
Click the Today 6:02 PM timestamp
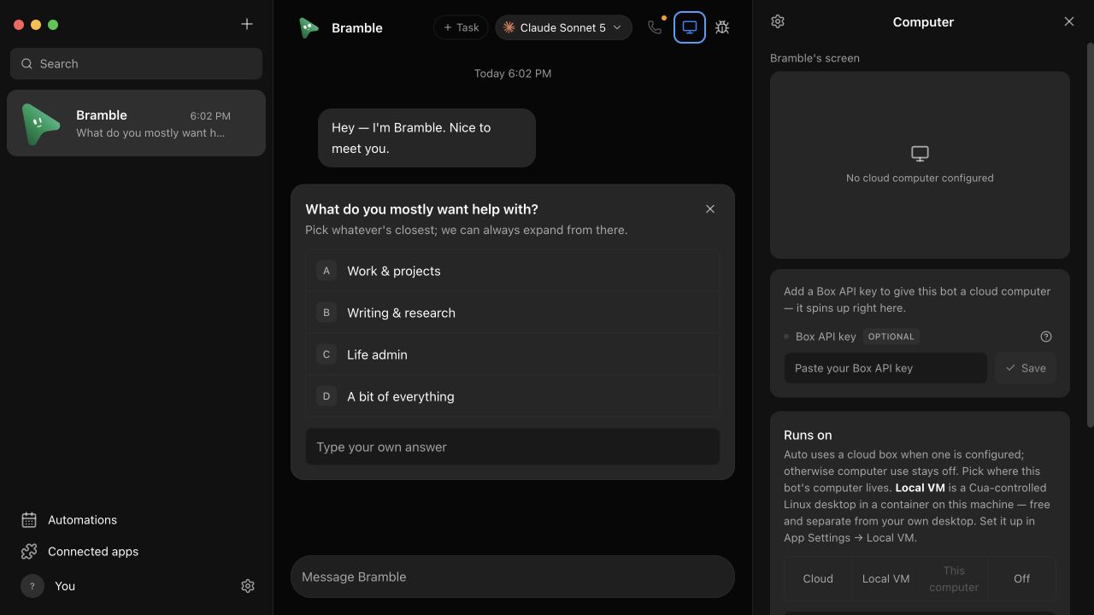tap(513, 73)
